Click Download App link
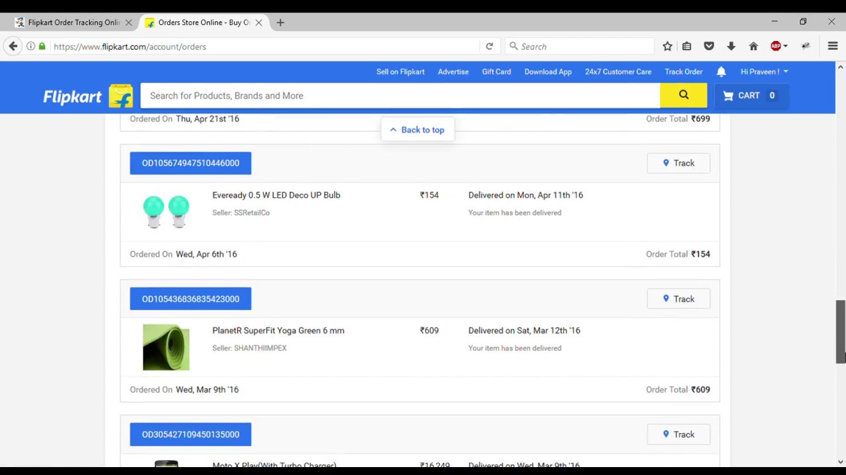Screen dimensions: 846x475 point(548,71)
